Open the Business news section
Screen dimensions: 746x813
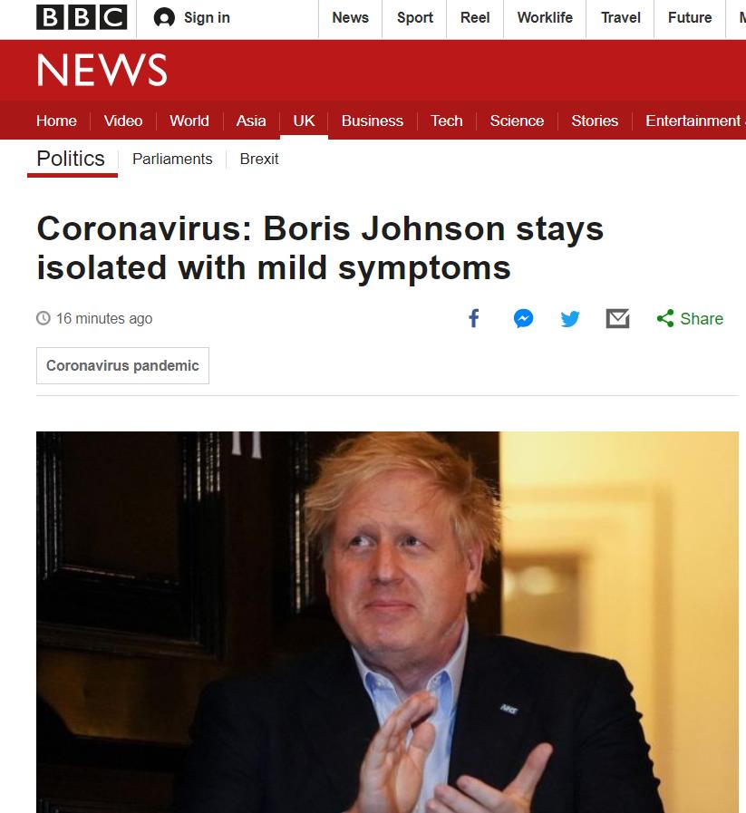(x=373, y=121)
